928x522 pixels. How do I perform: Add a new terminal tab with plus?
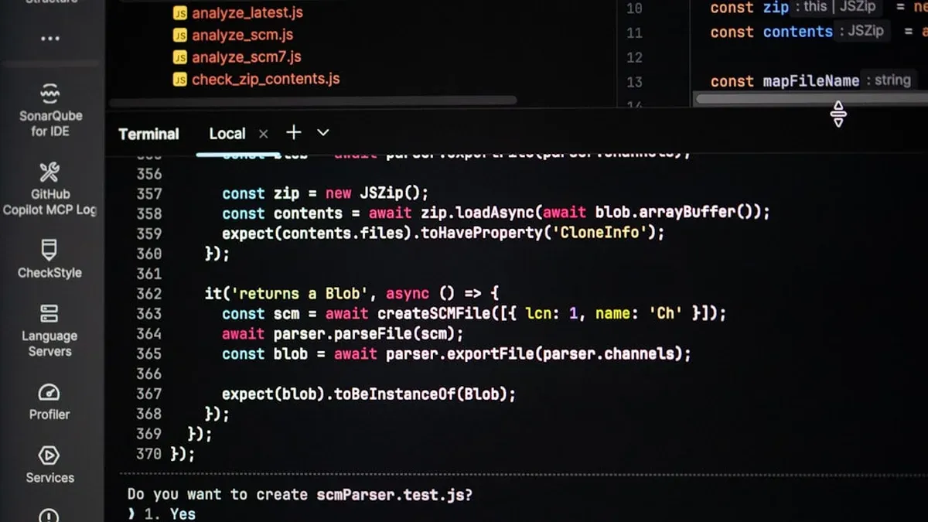point(293,133)
